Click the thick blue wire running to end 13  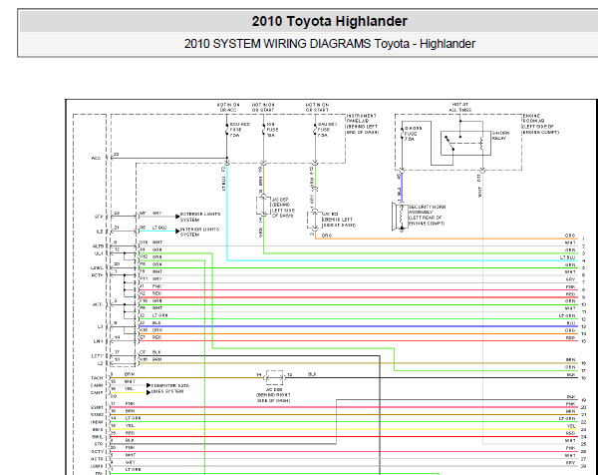[359, 327]
